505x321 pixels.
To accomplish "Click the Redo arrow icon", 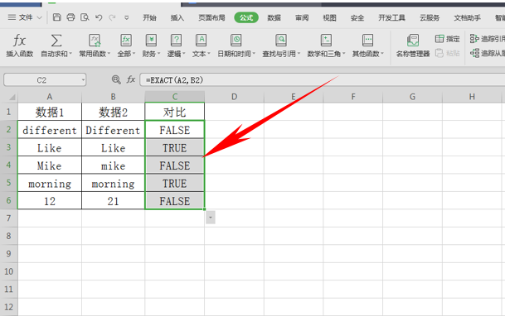I will pos(112,17).
